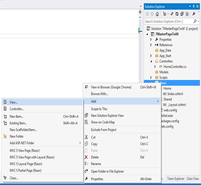Click the Home icon in Solution Explorer toolbar
Screen dimensions: 201x185
[157, 14]
